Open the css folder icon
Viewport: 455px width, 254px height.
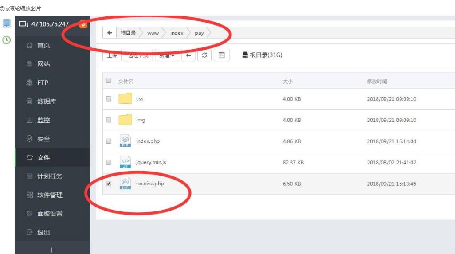126,99
